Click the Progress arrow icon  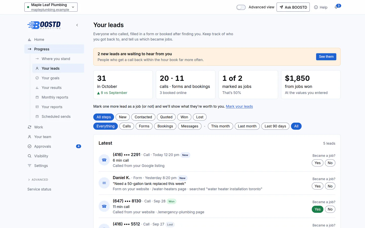click(29, 49)
